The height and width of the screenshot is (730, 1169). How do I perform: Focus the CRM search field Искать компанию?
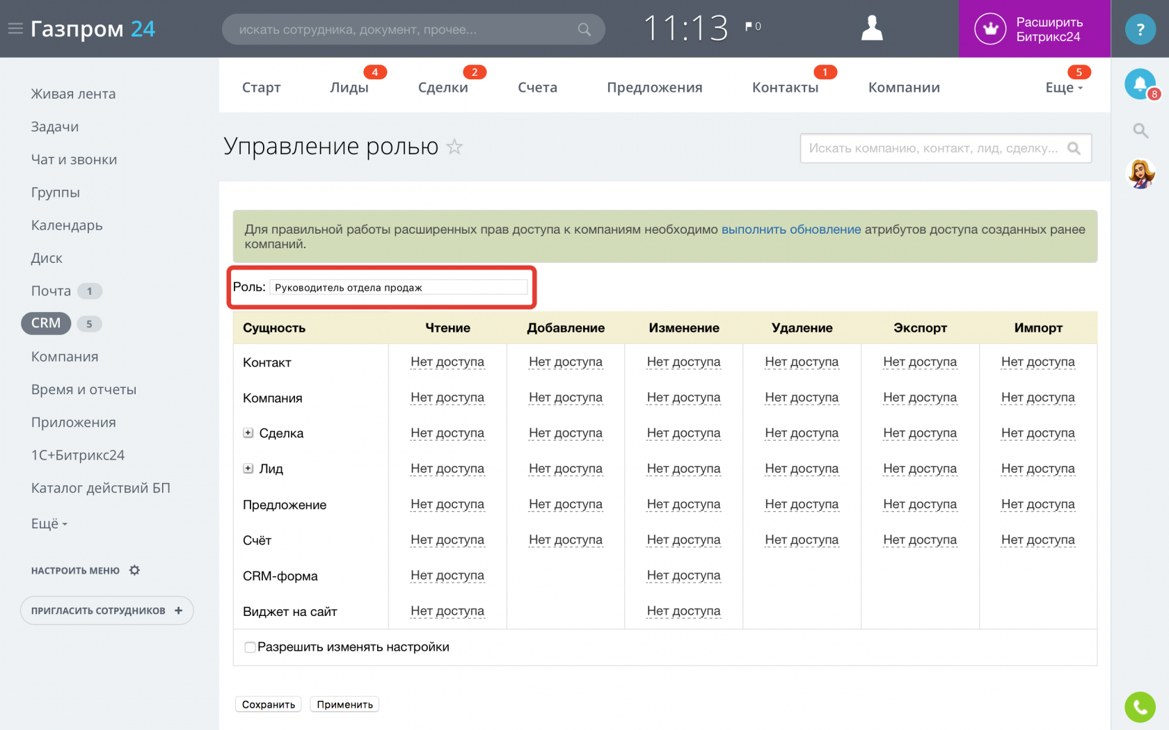pos(946,148)
